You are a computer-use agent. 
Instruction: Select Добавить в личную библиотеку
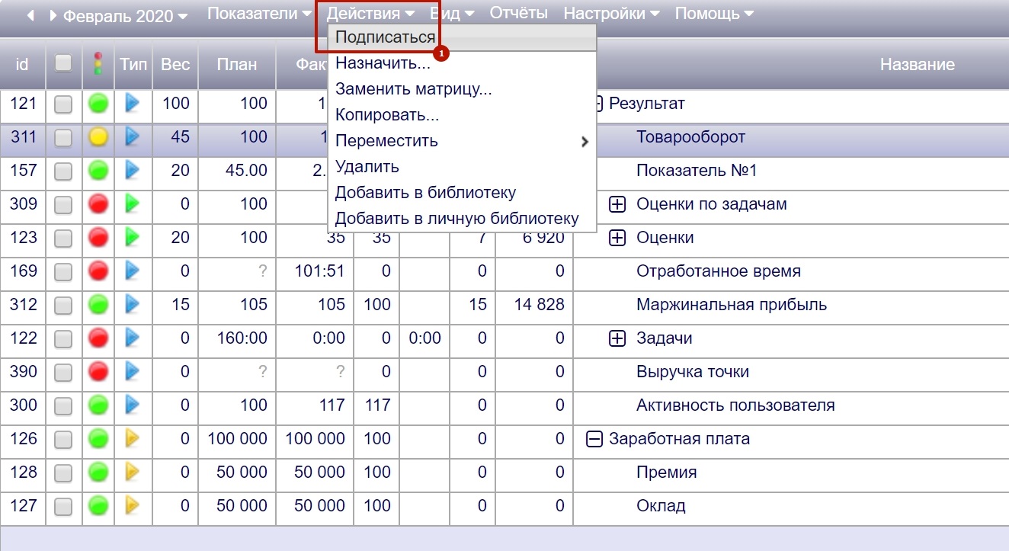click(456, 219)
